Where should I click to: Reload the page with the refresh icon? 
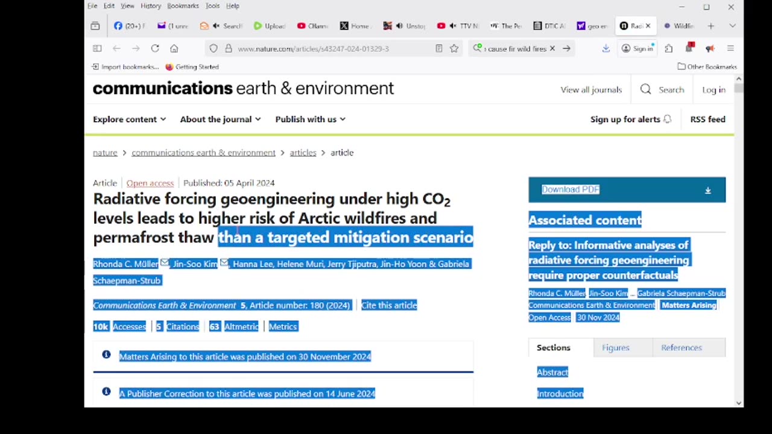(155, 48)
